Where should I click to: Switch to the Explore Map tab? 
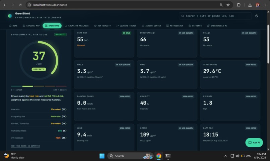[x=31, y=26]
